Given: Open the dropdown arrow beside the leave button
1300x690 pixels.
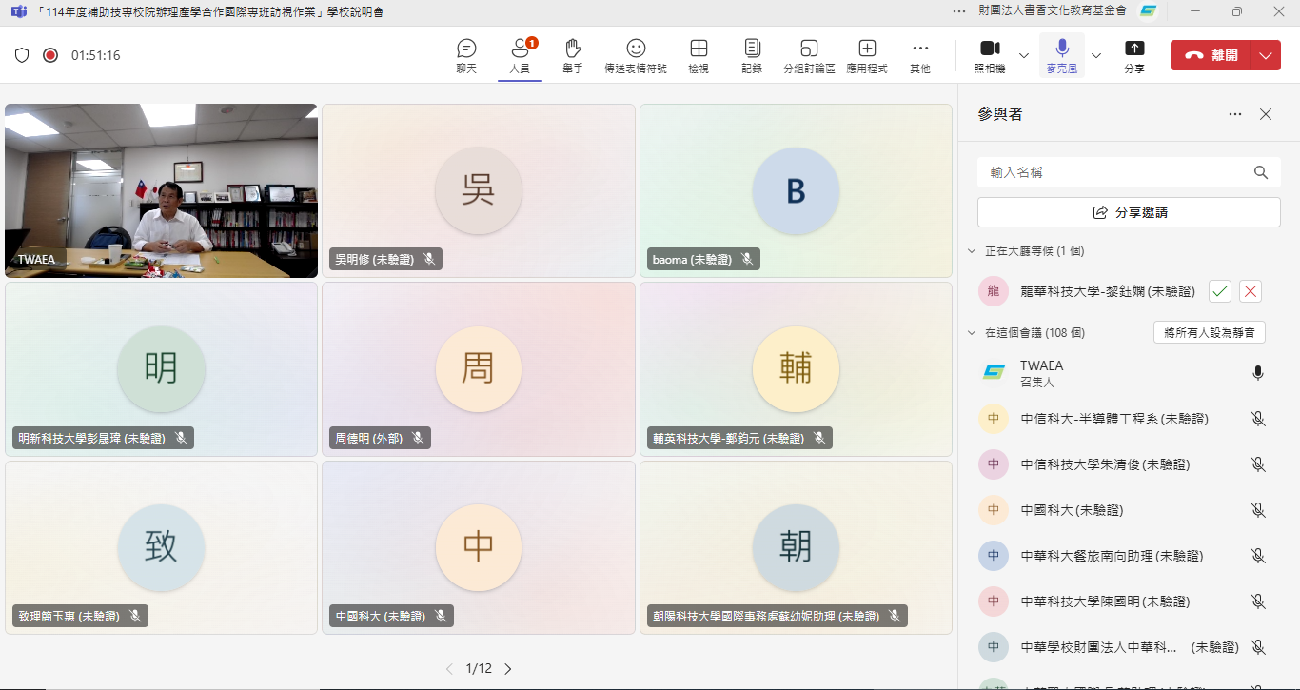Looking at the screenshot, I should [1265, 55].
